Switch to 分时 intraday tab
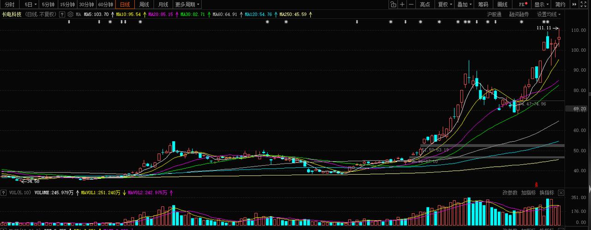This screenshot has width=591, height=230. click(x=10, y=5)
